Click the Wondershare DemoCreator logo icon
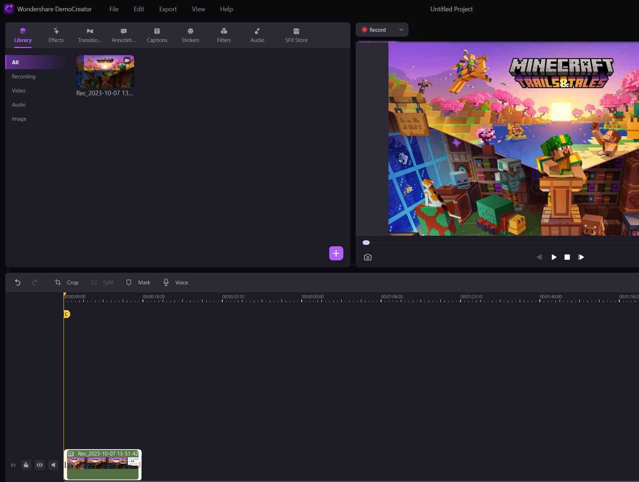This screenshot has height=482, width=639. click(x=8, y=9)
